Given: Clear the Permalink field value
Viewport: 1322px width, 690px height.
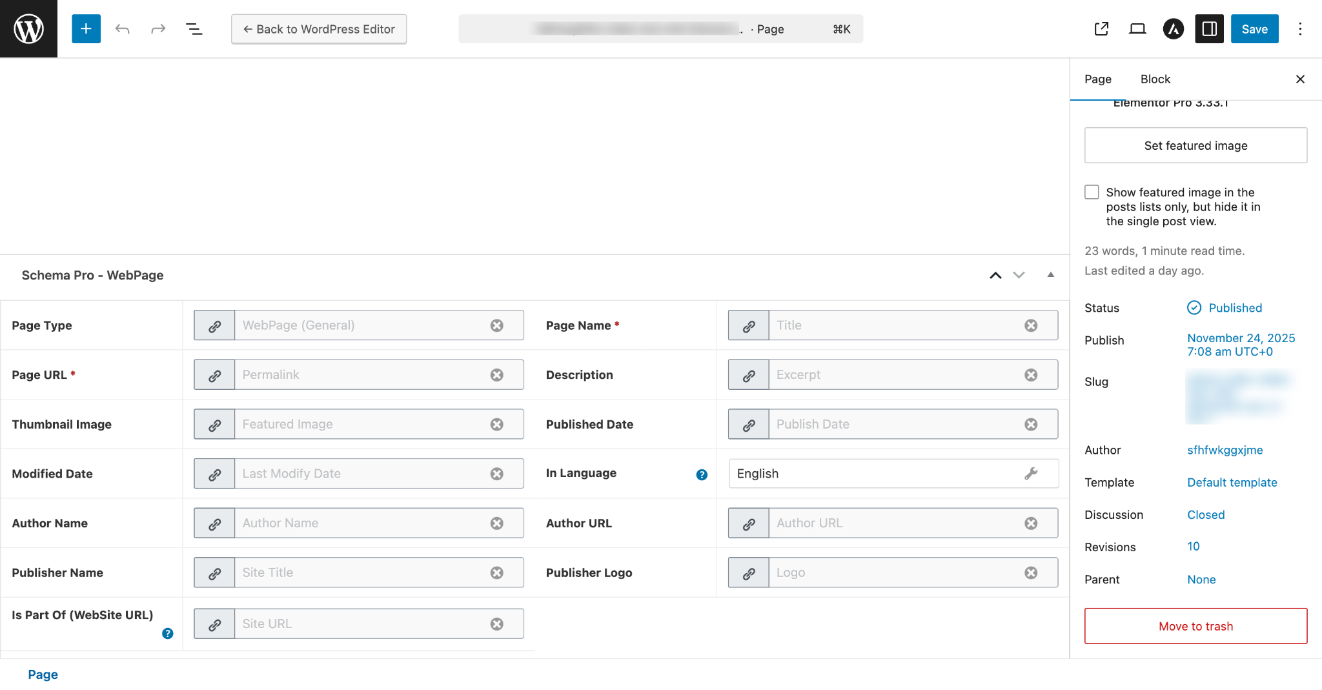Looking at the screenshot, I should coord(496,375).
